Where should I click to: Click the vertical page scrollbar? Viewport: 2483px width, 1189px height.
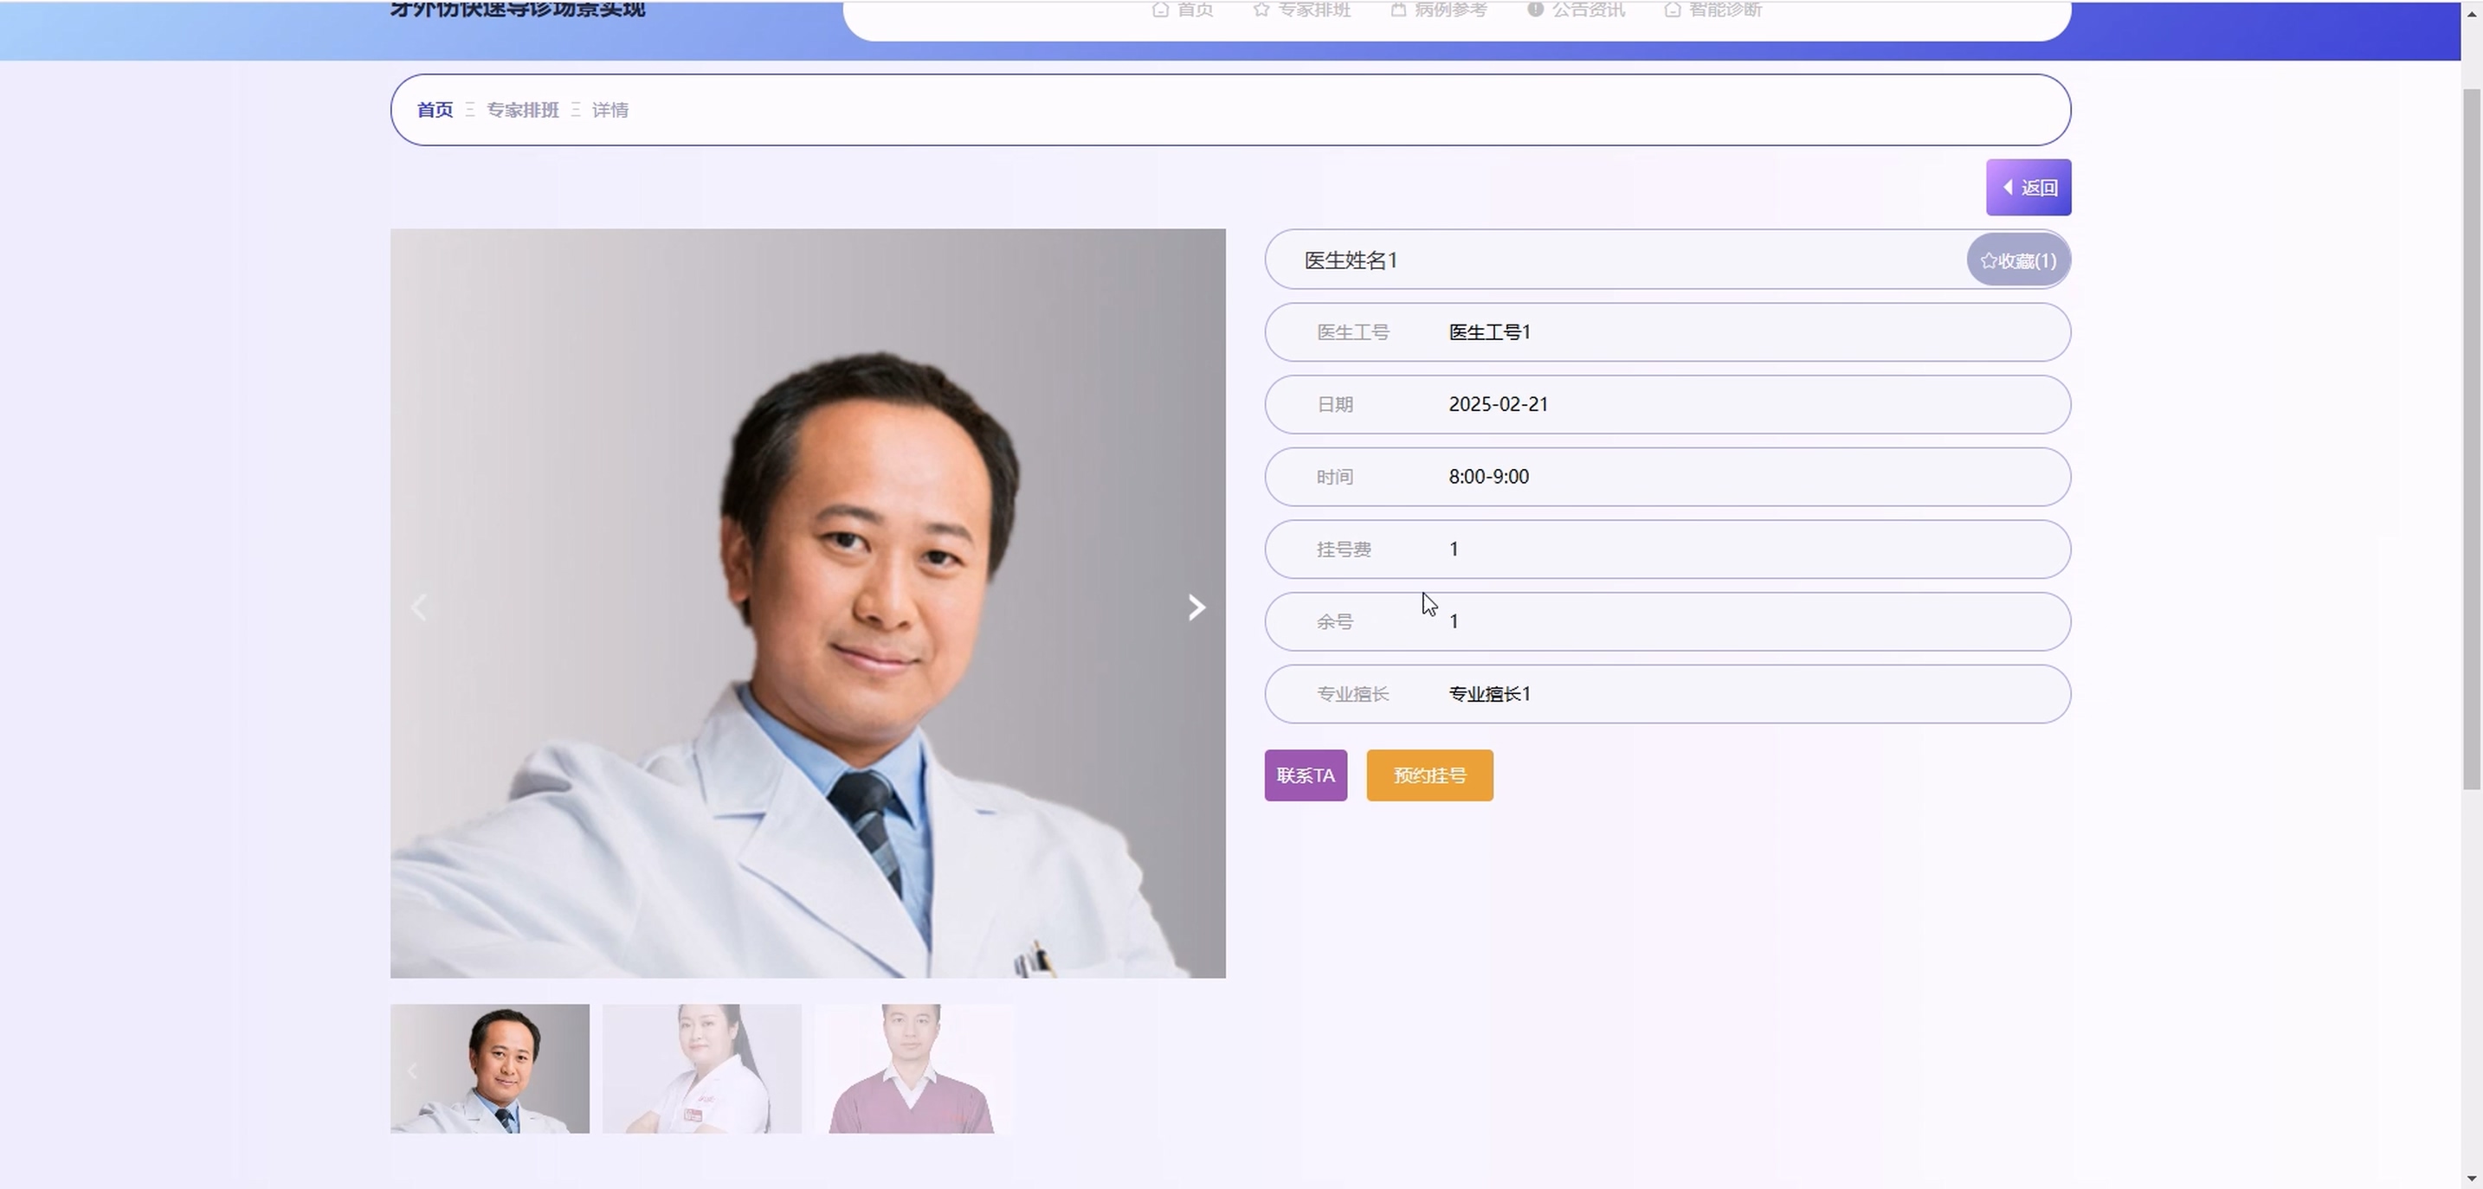pos(2472,439)
